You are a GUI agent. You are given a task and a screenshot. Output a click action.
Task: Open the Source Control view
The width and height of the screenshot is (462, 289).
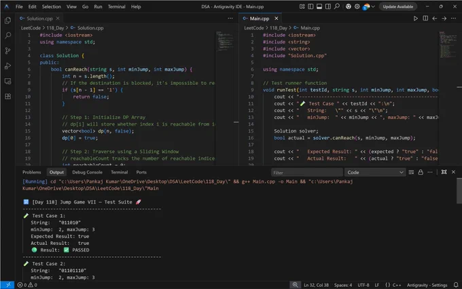[8, 51]
